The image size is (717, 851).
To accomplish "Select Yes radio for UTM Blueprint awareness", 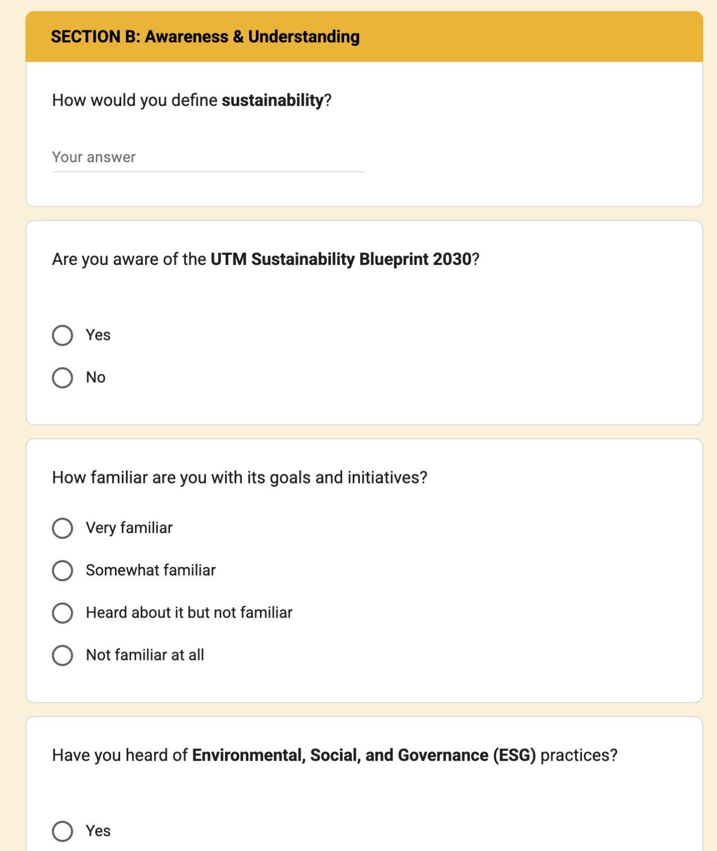I will point(62,335).
